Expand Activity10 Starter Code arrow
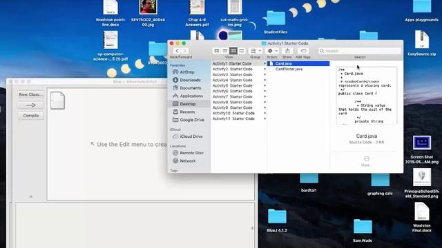 (265, 113)
